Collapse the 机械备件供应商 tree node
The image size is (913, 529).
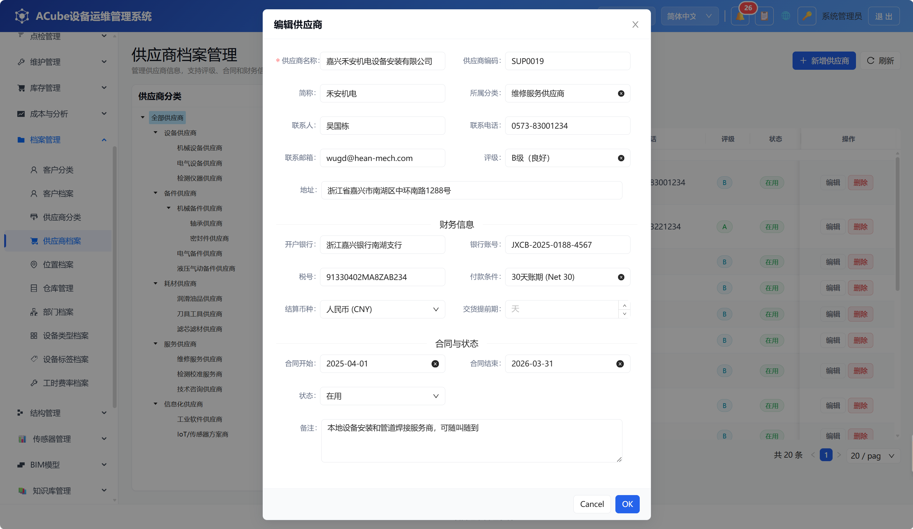coord(169,208)
